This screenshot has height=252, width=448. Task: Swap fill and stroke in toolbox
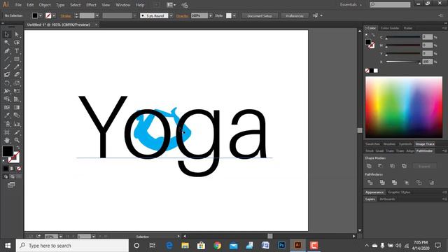(x=18, y=147)
